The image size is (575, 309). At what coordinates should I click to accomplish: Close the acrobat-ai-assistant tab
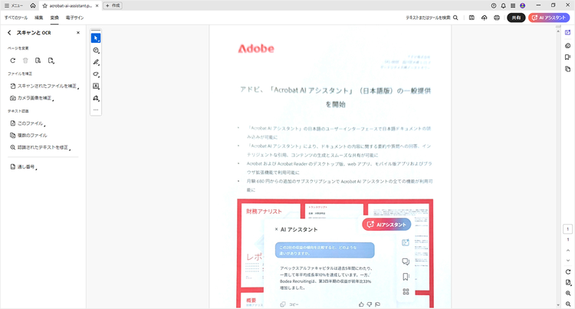point(97,6)
